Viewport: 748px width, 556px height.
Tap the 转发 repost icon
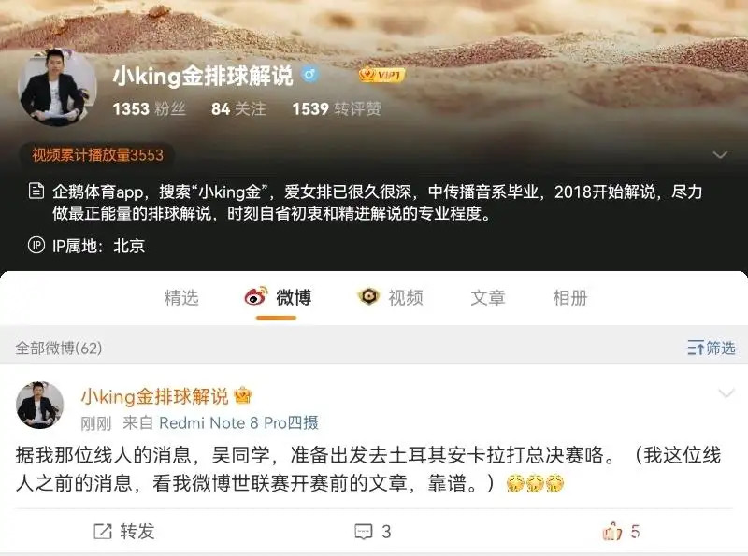[x=103, y=531]
